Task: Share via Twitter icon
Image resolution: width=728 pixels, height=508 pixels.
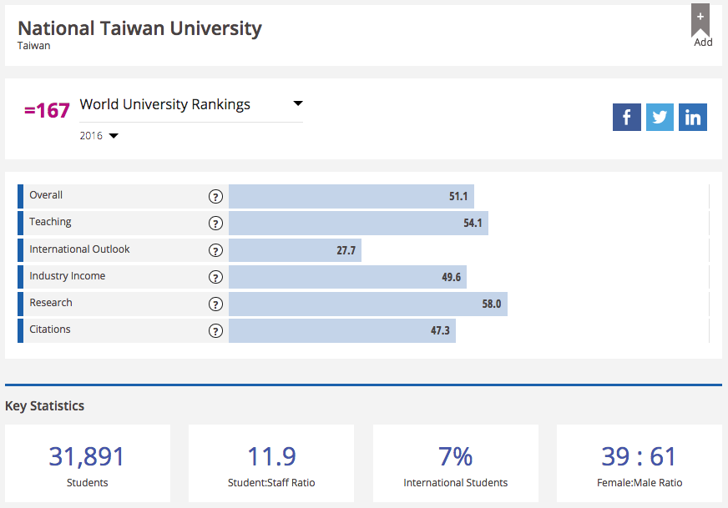Action: [660, 117]
